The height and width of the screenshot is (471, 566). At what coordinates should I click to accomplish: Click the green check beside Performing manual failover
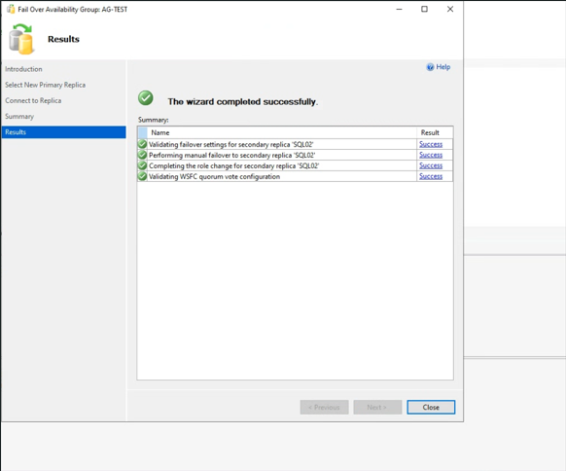click(x=143, y=155)
